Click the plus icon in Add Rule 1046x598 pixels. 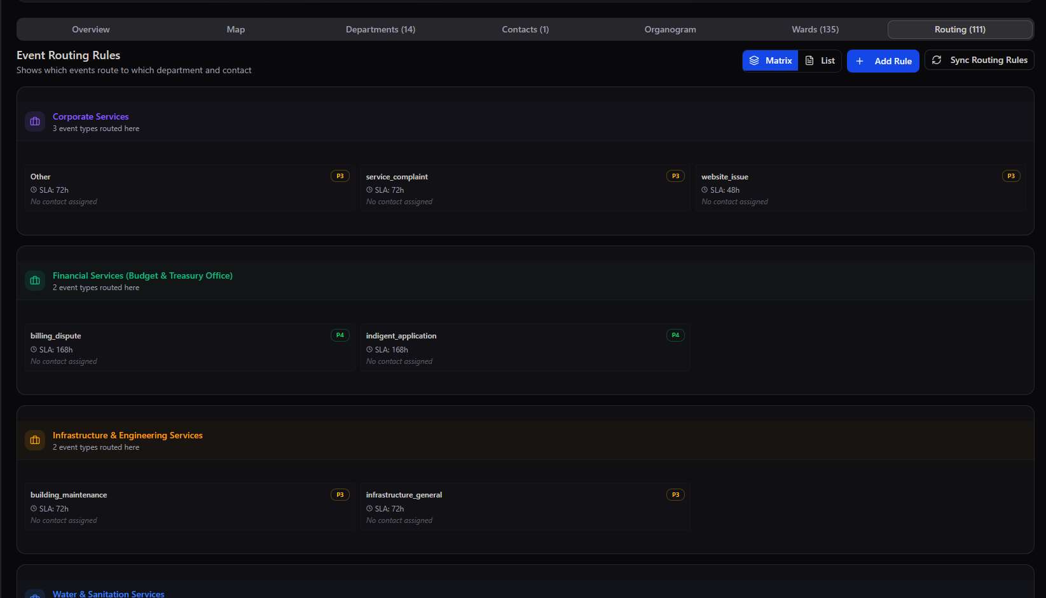point(860,61)
